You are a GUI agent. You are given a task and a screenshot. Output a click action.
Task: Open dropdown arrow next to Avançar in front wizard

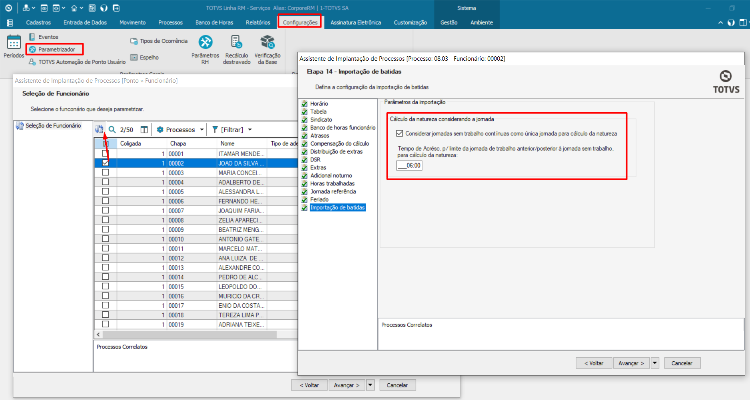[x=655, y=363]
